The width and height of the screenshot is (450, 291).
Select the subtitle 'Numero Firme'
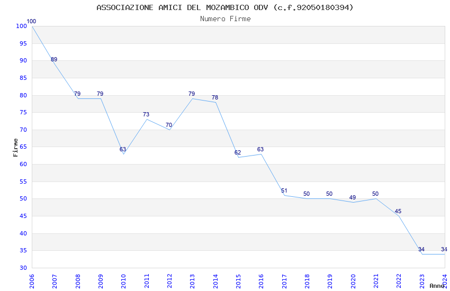(x=226, y=19)
